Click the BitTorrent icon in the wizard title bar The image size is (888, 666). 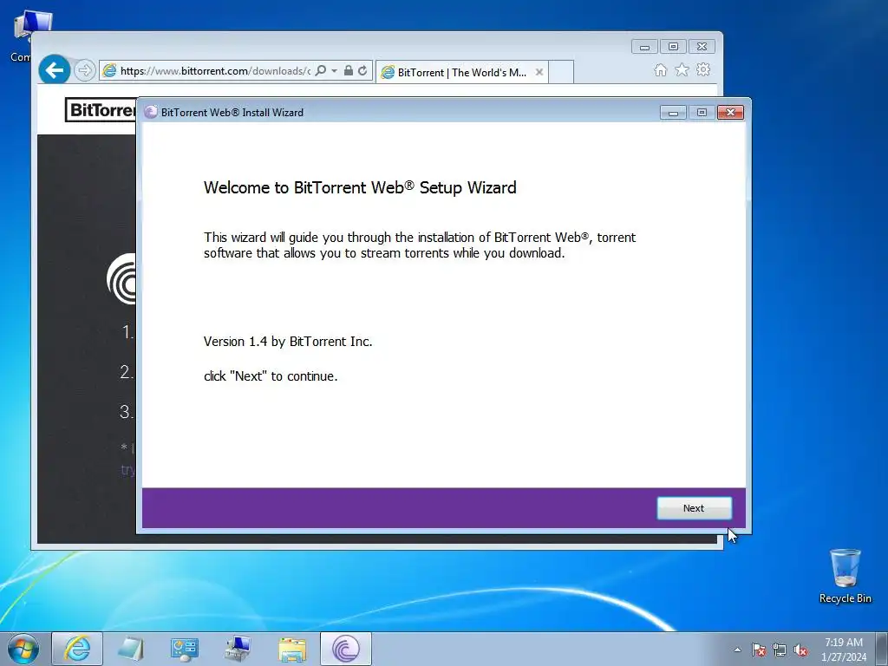point(151,112)
